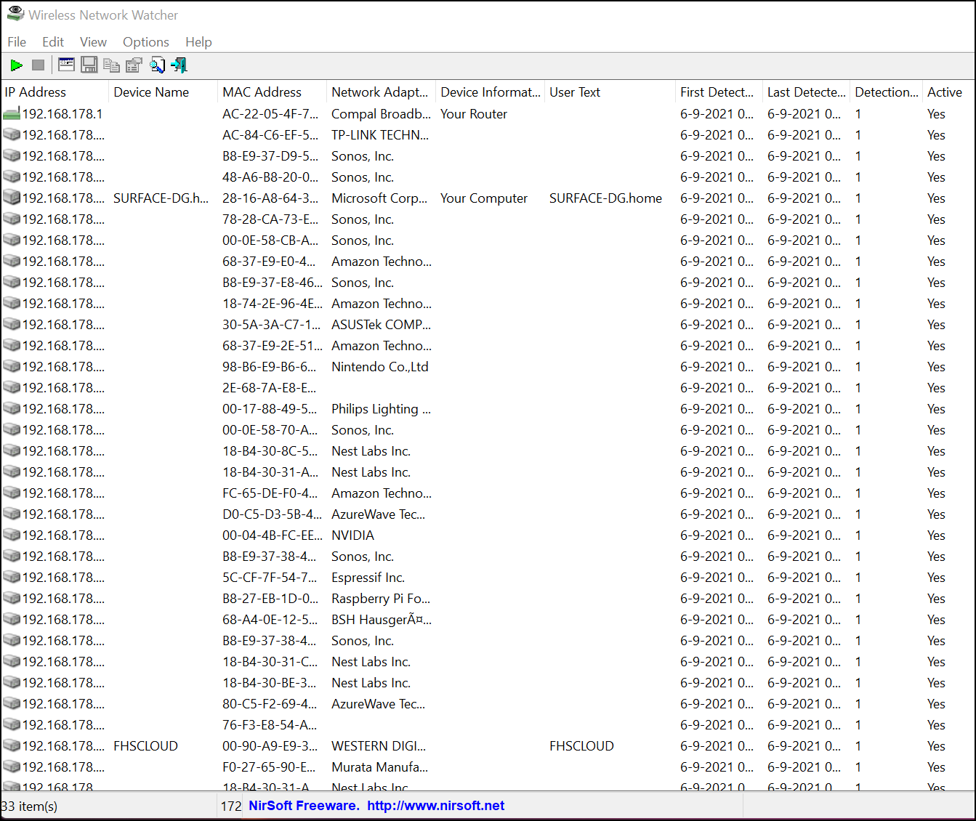Open the Options menu
The height and width of the screenshot is (821, 976).
point(146,42)
